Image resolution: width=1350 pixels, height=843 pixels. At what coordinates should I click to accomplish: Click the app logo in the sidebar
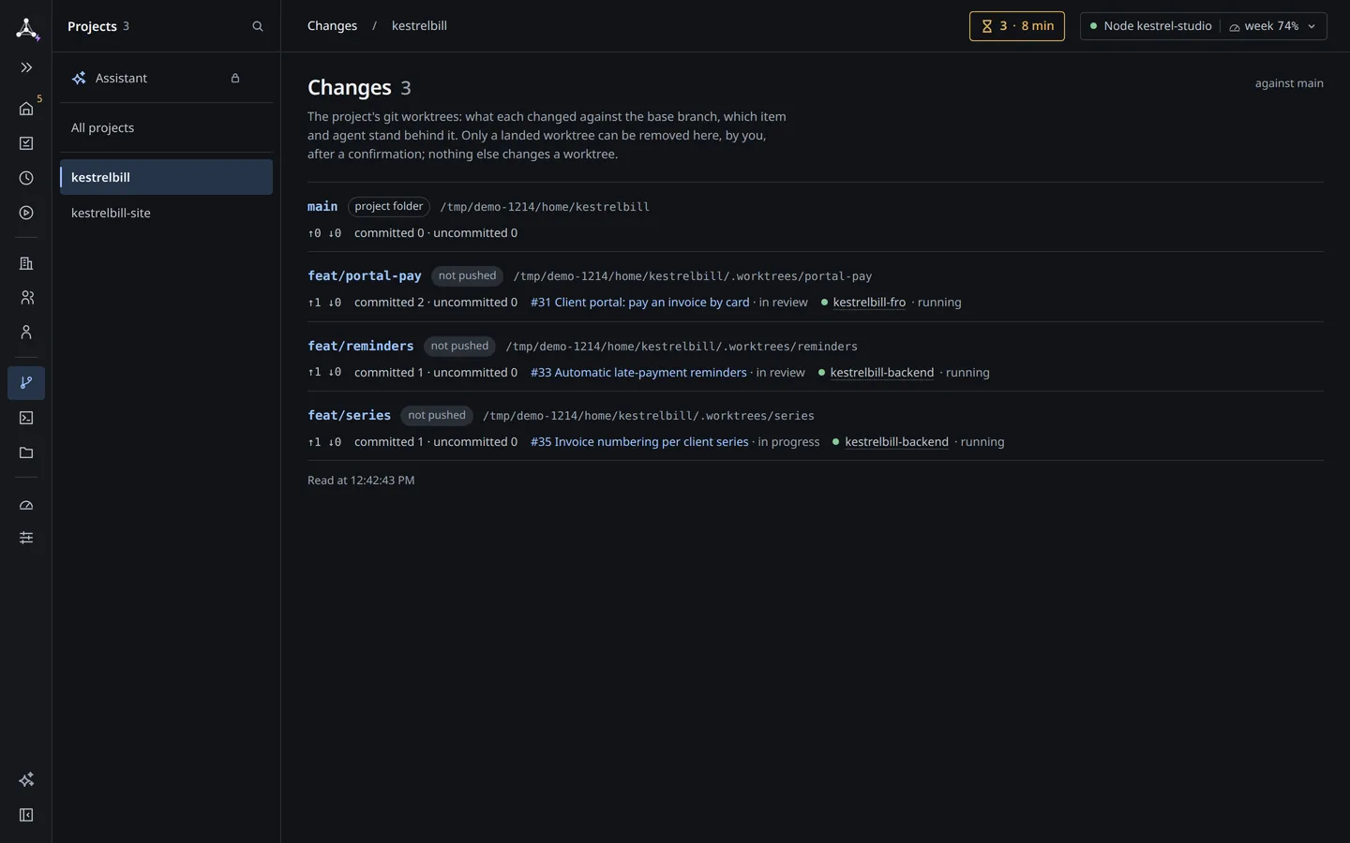pos(27,28)
